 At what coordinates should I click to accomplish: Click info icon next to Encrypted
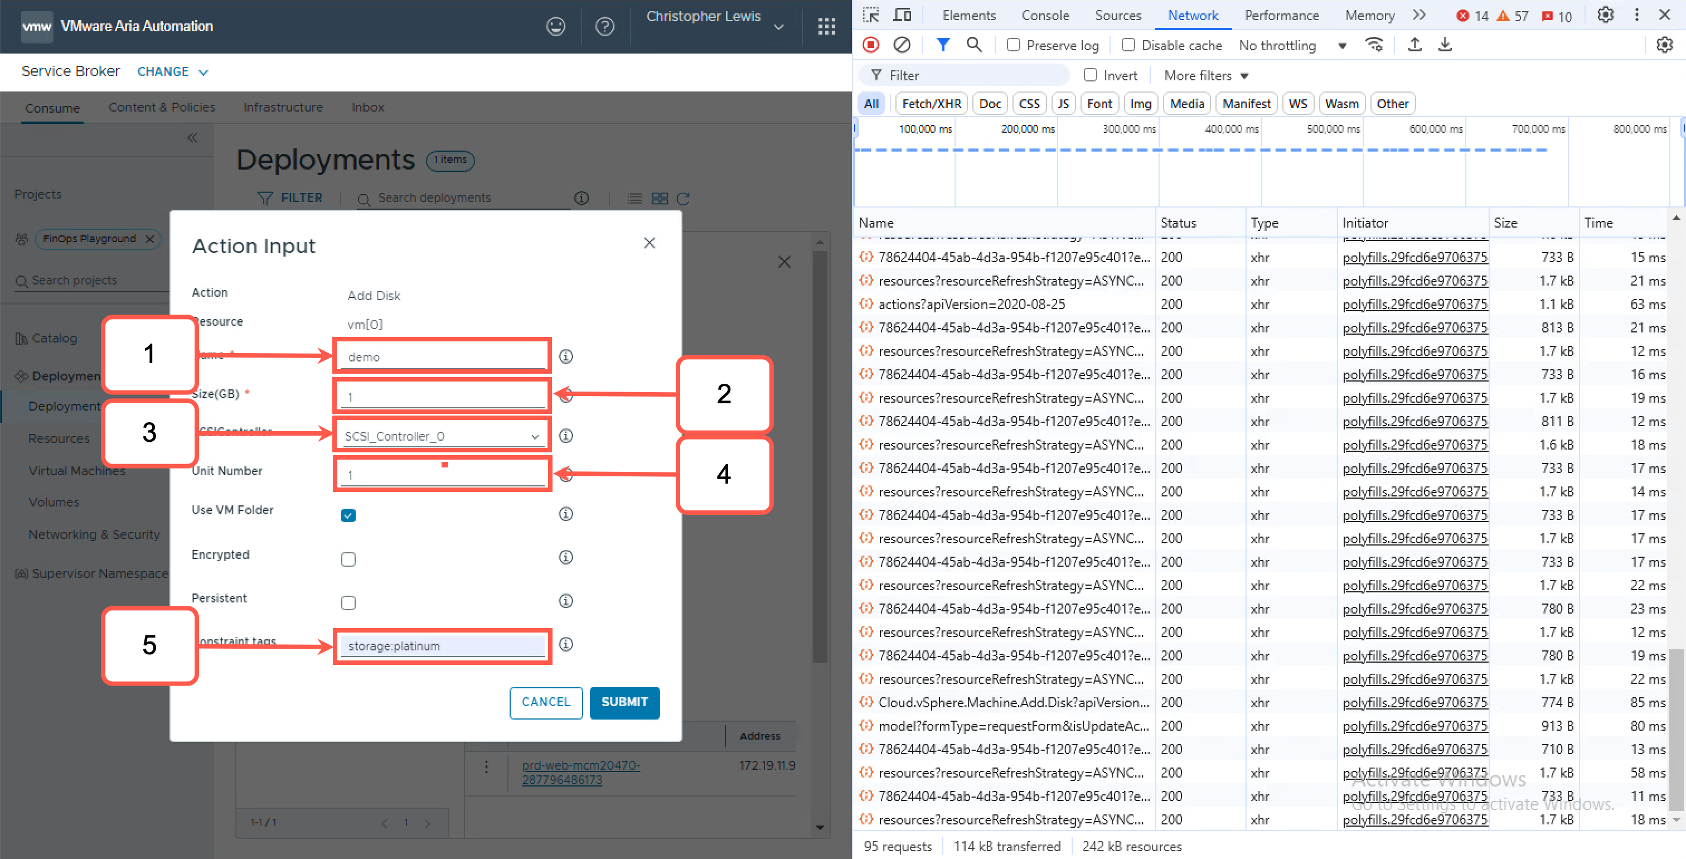pyautogui.click(x=565, y=557)
